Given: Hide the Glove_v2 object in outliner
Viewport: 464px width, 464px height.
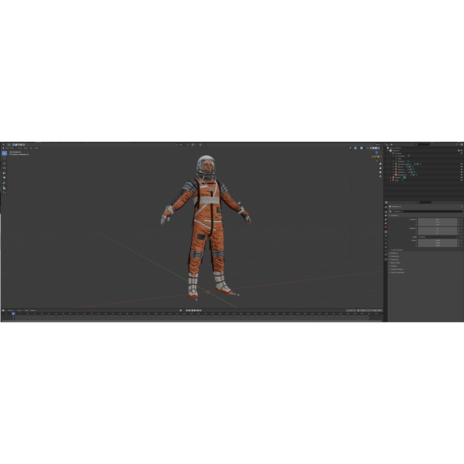Looking at the screenshot, I should pos(461,169).
